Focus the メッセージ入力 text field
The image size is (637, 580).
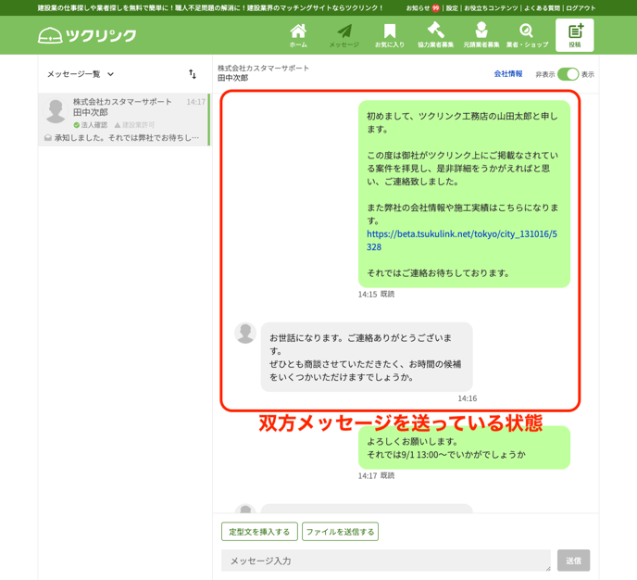[x=385, y=561]
